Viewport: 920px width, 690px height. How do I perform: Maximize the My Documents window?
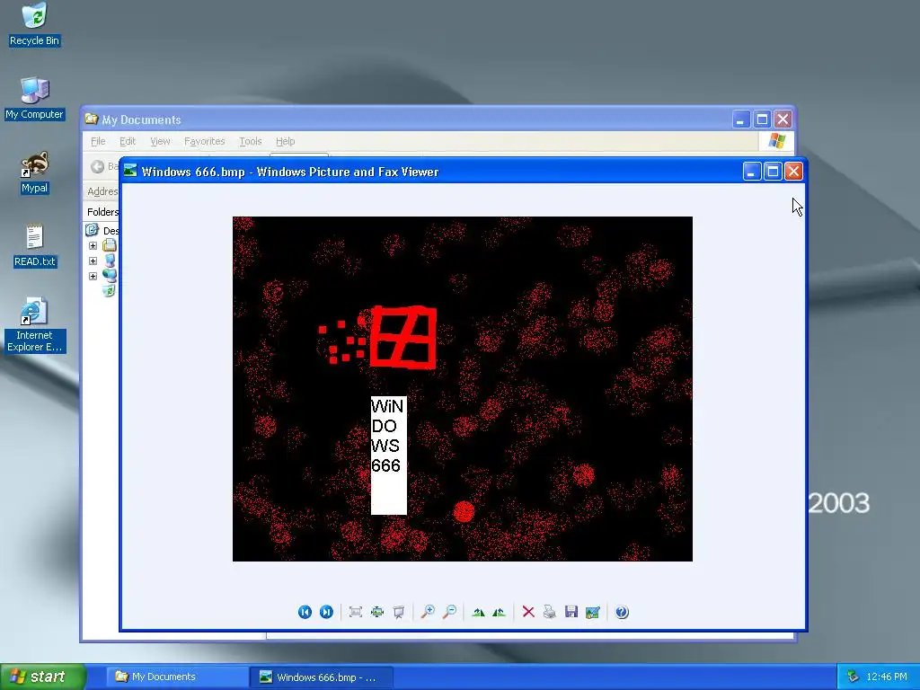[x=762, y=119]
